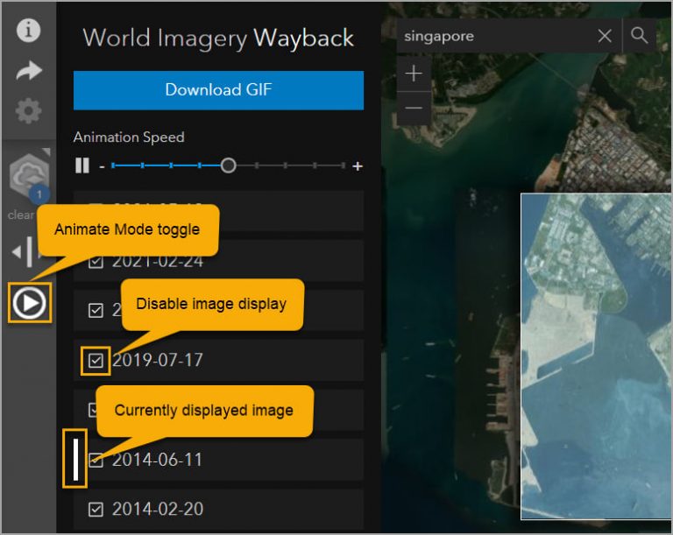Uncheck the 2014-06-11 image checkbox
This screenshot has width=673, height=535.
point(96,460)
